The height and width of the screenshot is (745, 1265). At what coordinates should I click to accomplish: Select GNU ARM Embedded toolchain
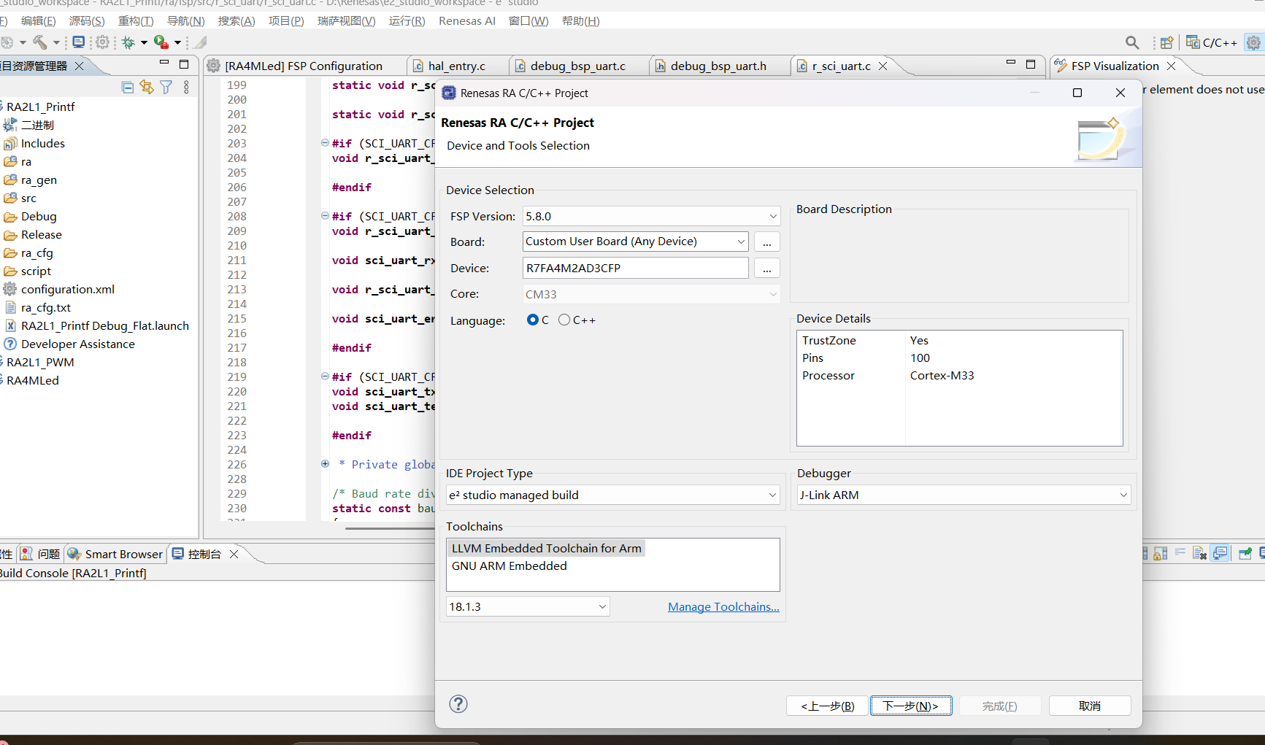(509, 565)
